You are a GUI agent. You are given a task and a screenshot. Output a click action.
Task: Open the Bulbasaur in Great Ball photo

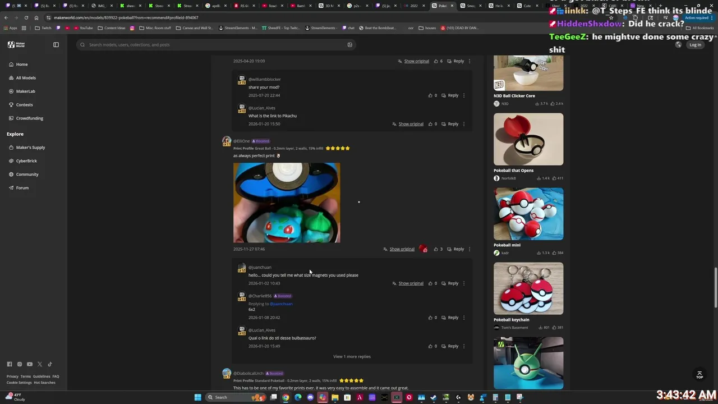(287, 203)
